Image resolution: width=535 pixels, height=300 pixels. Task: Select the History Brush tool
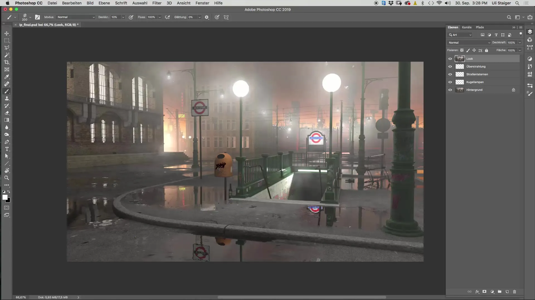[x=7, y=106]
